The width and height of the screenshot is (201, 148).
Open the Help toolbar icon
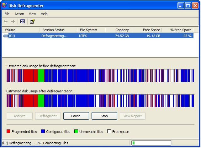point(32,21)
